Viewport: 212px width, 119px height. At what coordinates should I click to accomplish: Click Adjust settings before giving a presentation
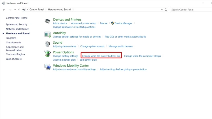tap(123, 69)
